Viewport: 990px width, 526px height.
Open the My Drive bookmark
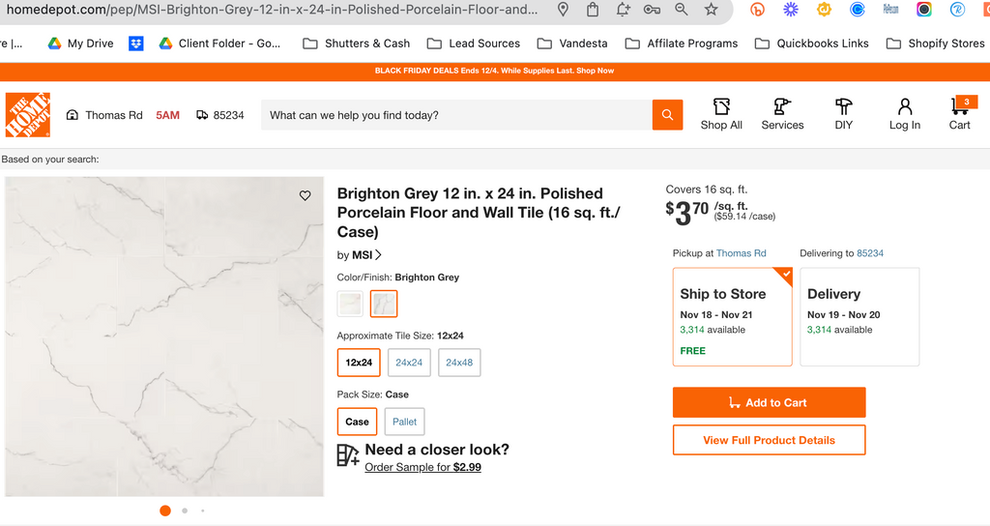81,43
